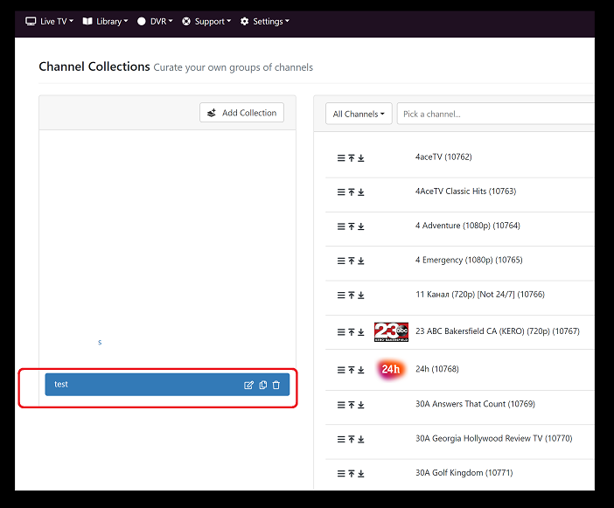
Task: Click move-to-top arrow for 4 Emergency channel
Action: tap(352, 261)
